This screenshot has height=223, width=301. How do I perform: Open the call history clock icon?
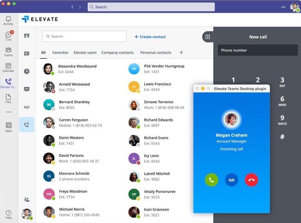27,71
